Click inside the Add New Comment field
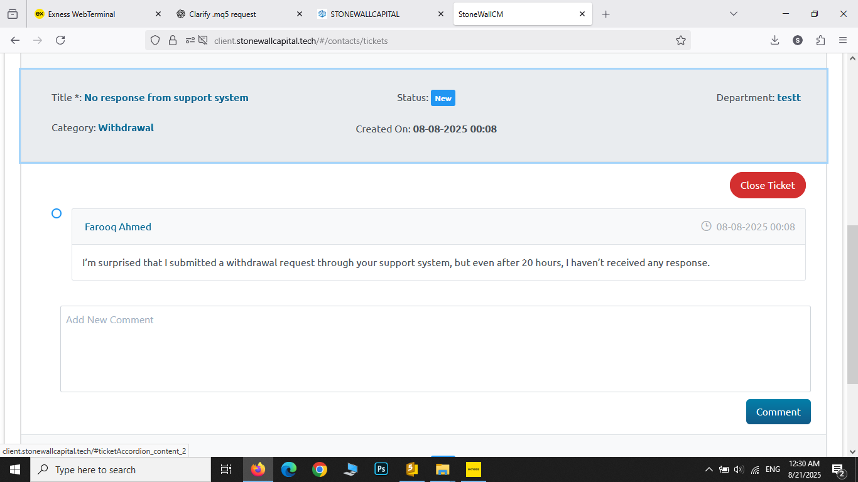858x482 pixels. tap(435, 349)
